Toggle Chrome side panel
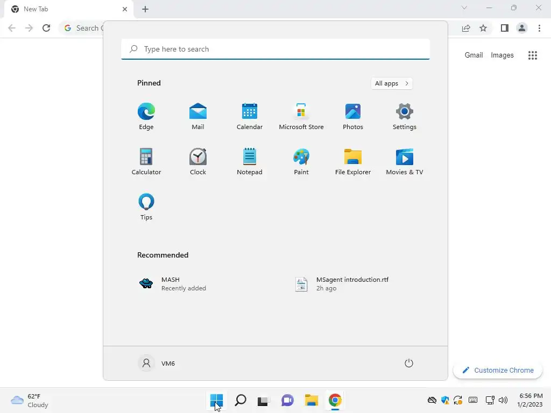551x413 pixels. tap(505, 28)
